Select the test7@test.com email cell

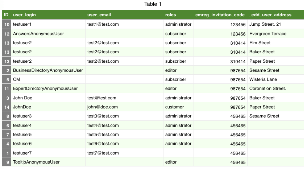tap(103, 153)
